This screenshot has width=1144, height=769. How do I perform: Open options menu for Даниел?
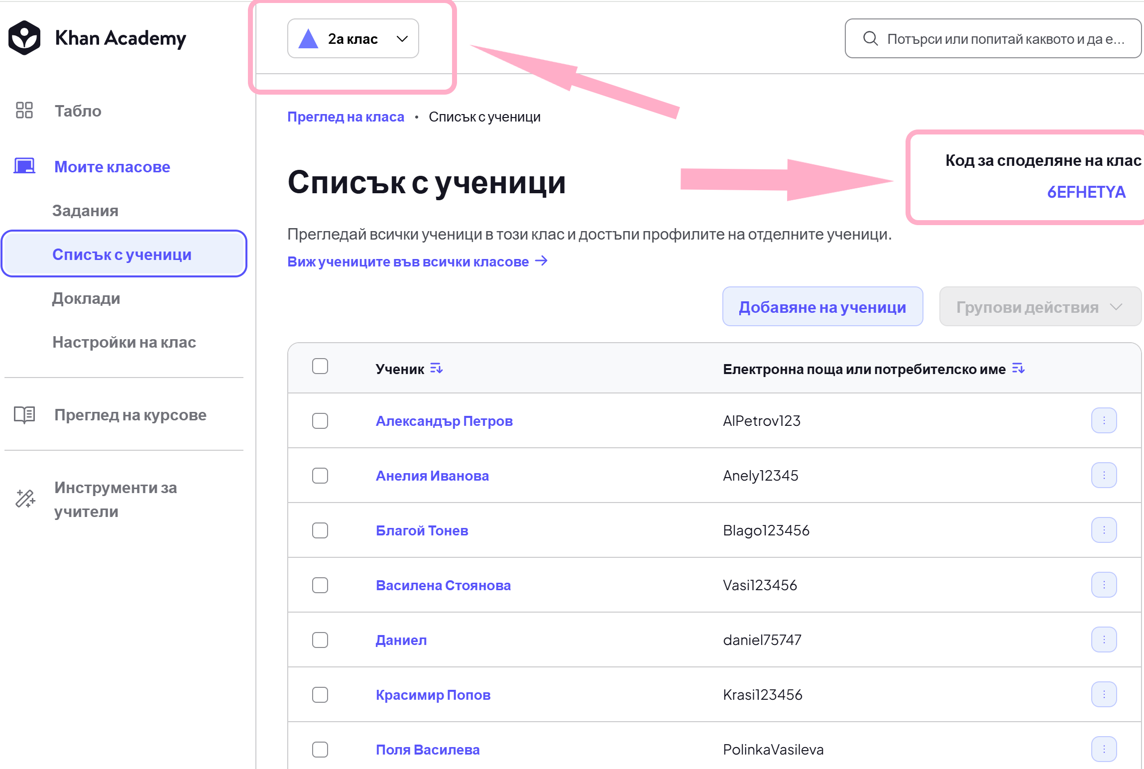[x=1104, y=640]
